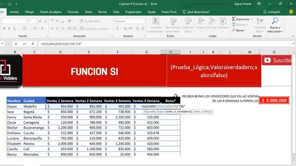The height and width of the screenshot is (166, 296).
Task: Open the Número dialog launcher
Action: (x=144, y=36)
